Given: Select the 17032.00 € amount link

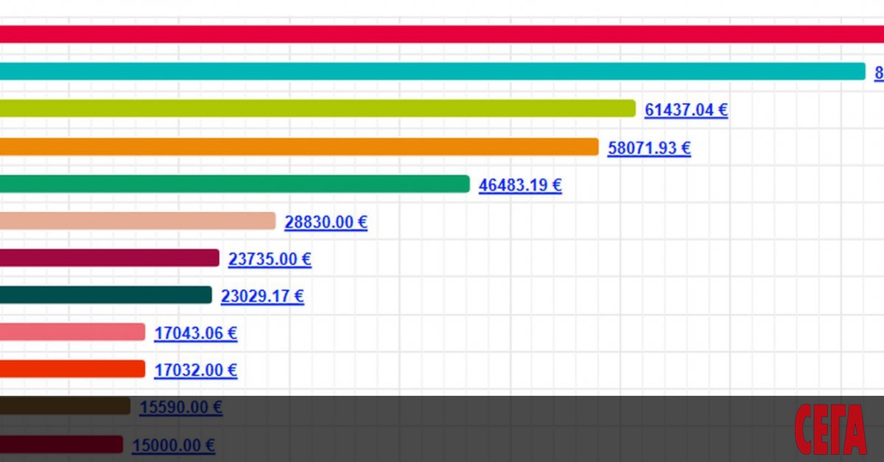Looking at the screenshot, I should [x=195, y=371].
